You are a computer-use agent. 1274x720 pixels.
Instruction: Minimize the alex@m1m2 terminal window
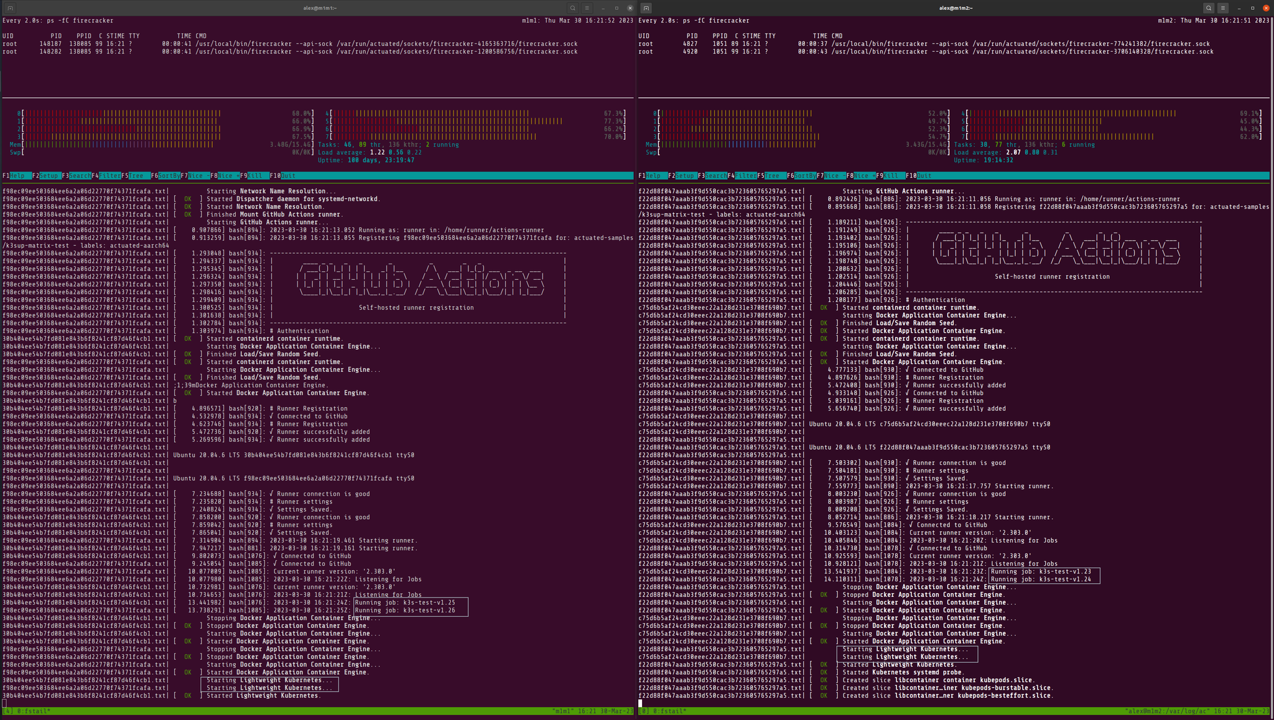[1239, 8]
